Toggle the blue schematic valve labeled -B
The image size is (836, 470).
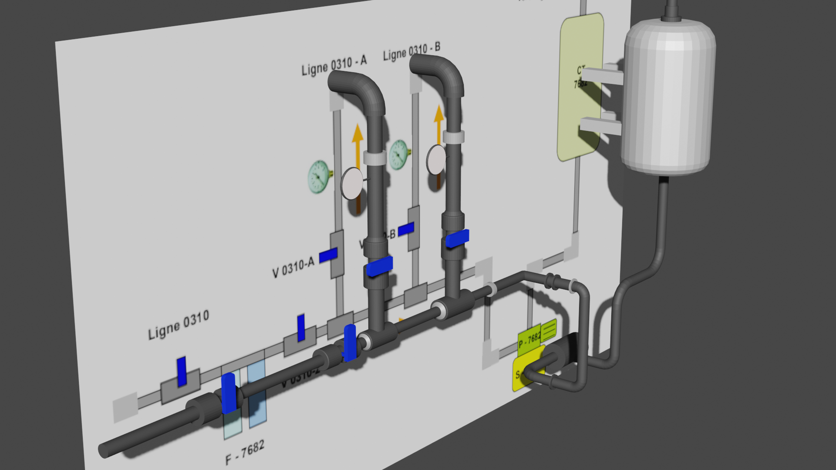(406, 229)
